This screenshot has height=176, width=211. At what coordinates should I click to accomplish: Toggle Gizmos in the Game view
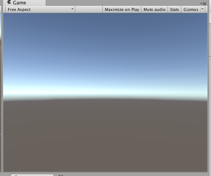click(x=191, y=10)
